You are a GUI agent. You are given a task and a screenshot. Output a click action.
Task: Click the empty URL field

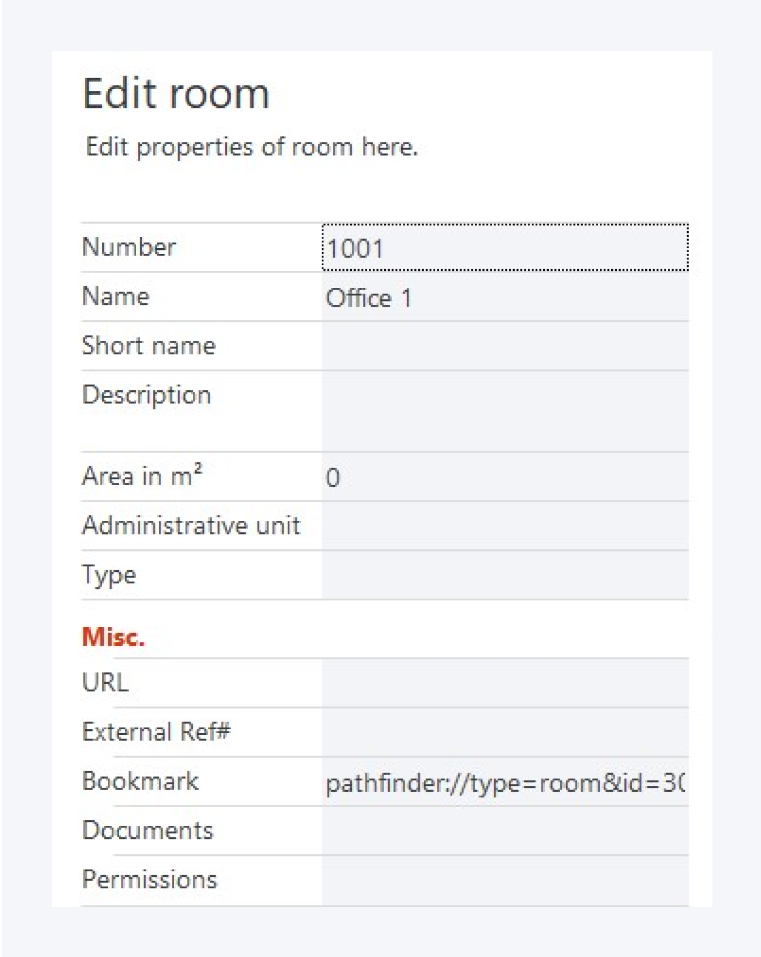tap(504, 683)
